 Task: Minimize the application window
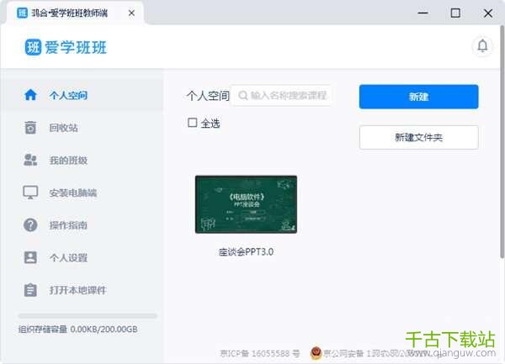[423, 13]
